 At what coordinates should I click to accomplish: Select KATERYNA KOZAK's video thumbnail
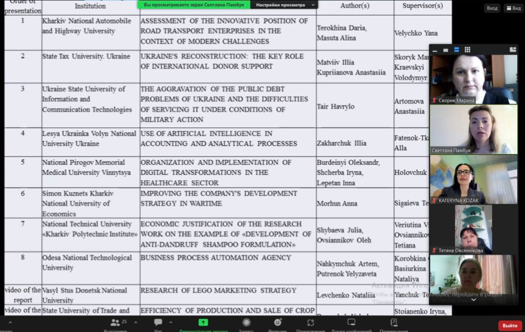coord(473,179)
